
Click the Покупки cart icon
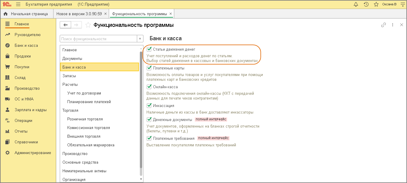click(x=8, y=67)
